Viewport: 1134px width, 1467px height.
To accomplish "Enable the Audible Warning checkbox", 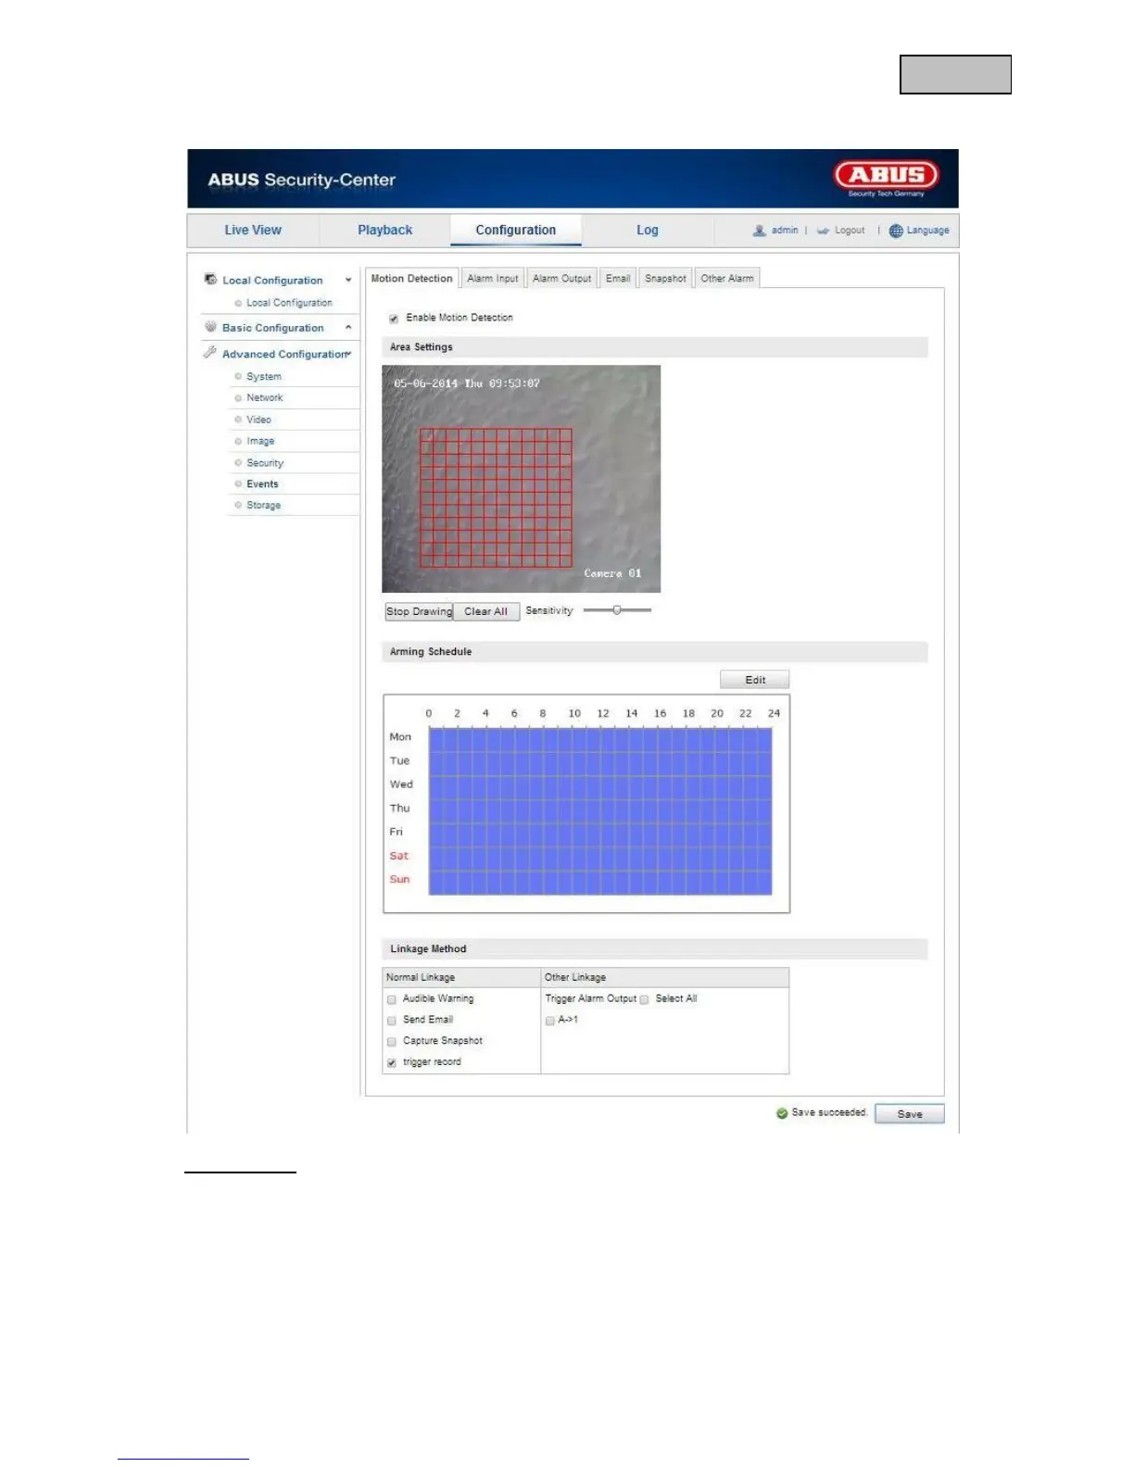I will click(x=392, y=999).
